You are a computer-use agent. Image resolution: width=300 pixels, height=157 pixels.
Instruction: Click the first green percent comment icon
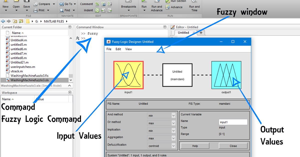click(97, 4)
